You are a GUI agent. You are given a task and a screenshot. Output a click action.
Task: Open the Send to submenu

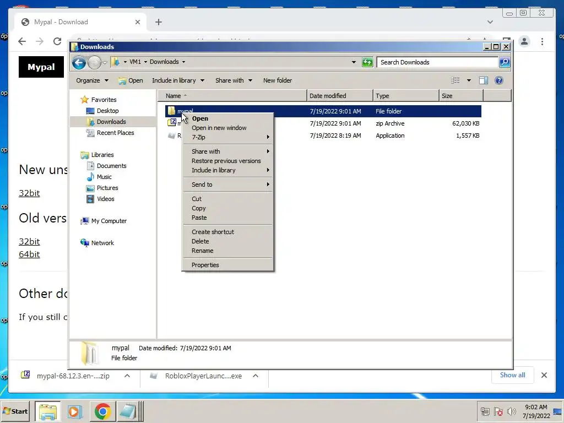point(227,185)
